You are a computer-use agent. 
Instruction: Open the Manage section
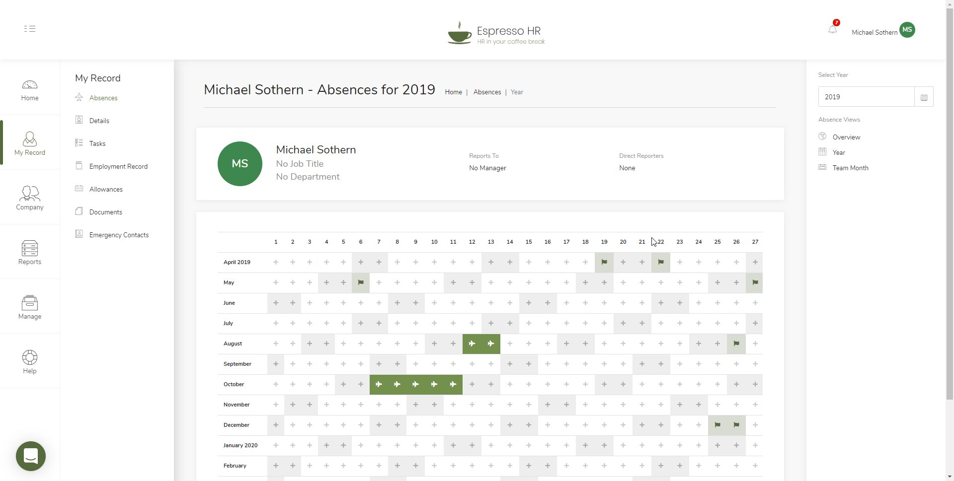click(x=30, y=307)
